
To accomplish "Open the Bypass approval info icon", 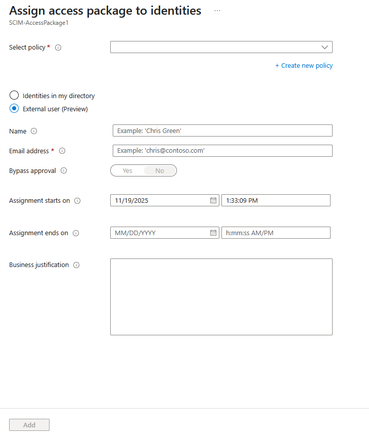I will [64, 170].
